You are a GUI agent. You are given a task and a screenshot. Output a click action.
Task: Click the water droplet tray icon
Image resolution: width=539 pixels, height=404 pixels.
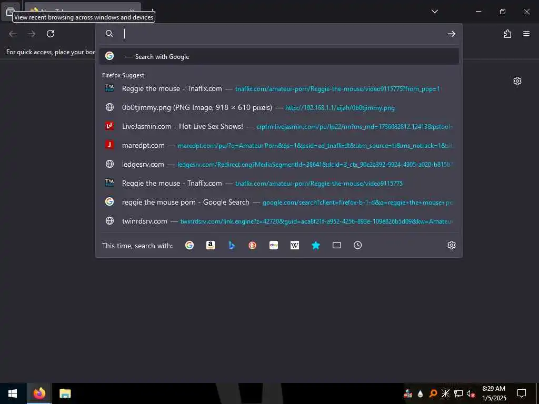pos(421,393)
